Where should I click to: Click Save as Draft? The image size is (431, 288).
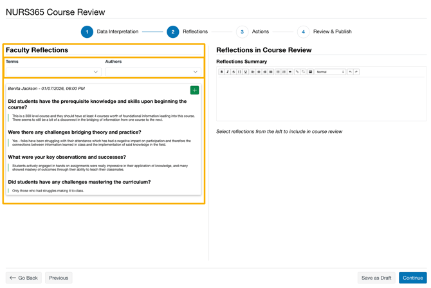(x=376, y=278)
